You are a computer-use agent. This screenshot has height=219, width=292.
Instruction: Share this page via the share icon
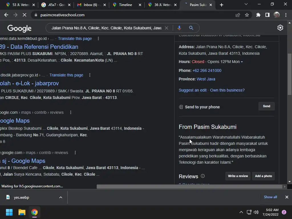(x=238, y=15)
